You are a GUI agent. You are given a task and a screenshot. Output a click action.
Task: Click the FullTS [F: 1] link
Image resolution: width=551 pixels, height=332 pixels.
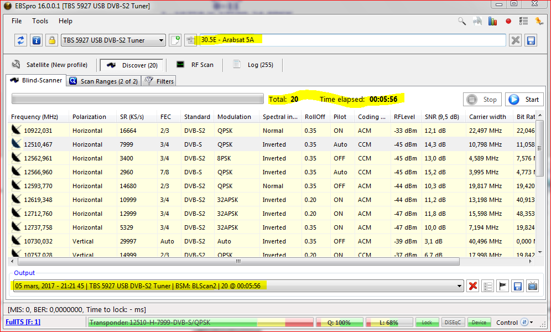coord(23,322)
